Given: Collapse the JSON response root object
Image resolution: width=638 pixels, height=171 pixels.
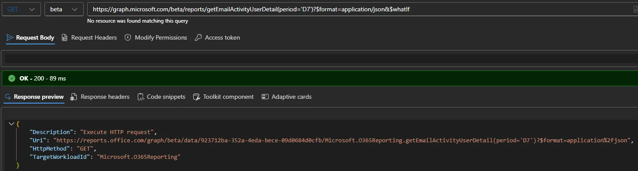Looking at the screenshot, I should 11,124.
